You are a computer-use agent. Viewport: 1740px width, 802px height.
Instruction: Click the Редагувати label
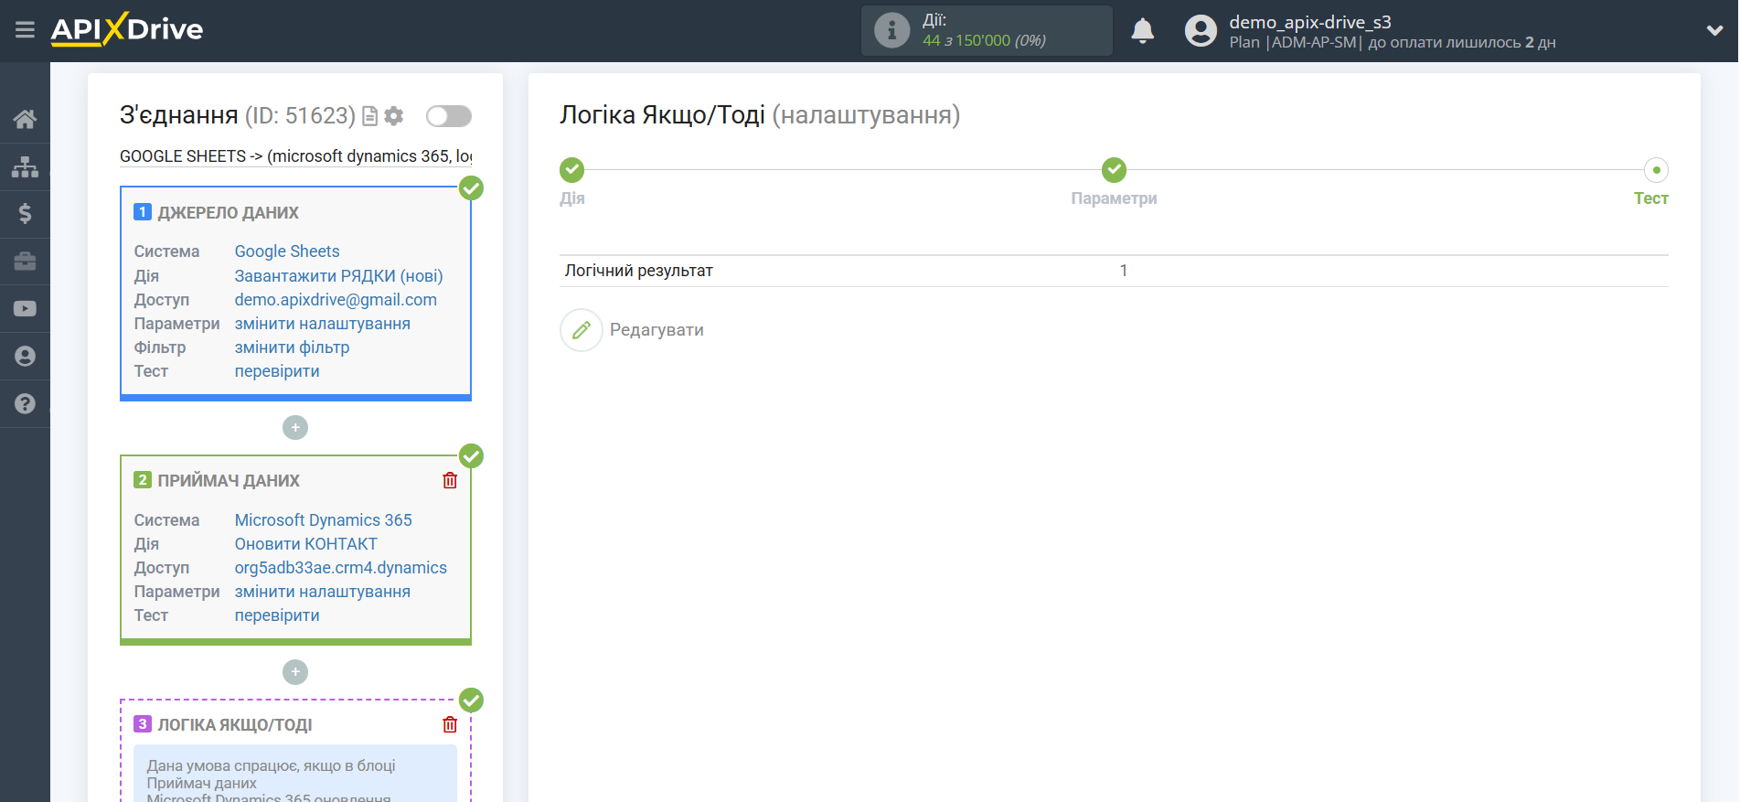[x=657, y=330]
